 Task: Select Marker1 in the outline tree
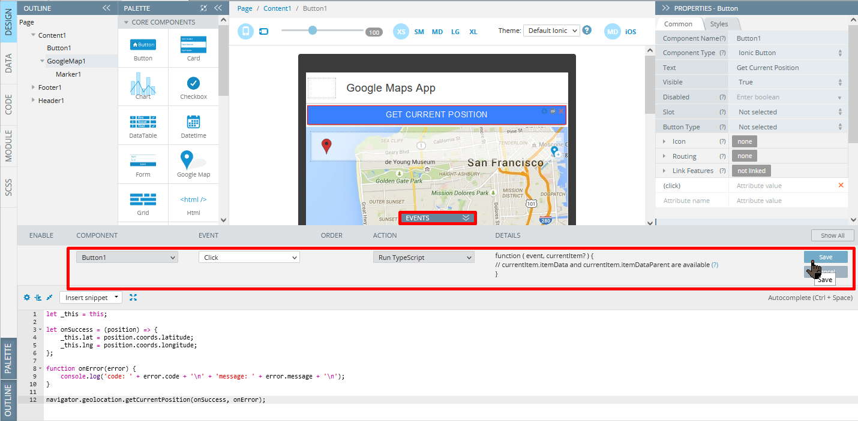click(x=68, y=74)
